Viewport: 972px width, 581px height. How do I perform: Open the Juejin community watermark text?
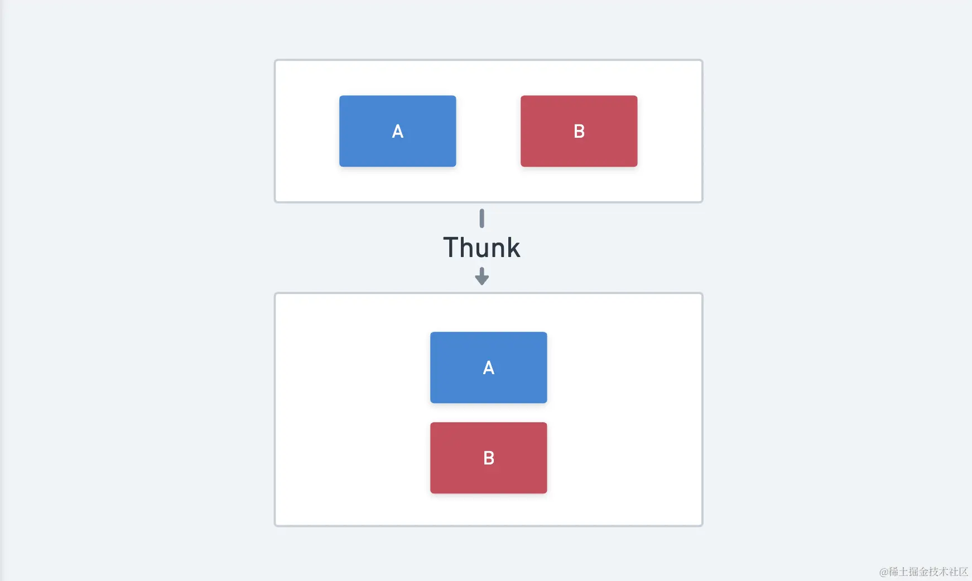click(x=923, y=572)
